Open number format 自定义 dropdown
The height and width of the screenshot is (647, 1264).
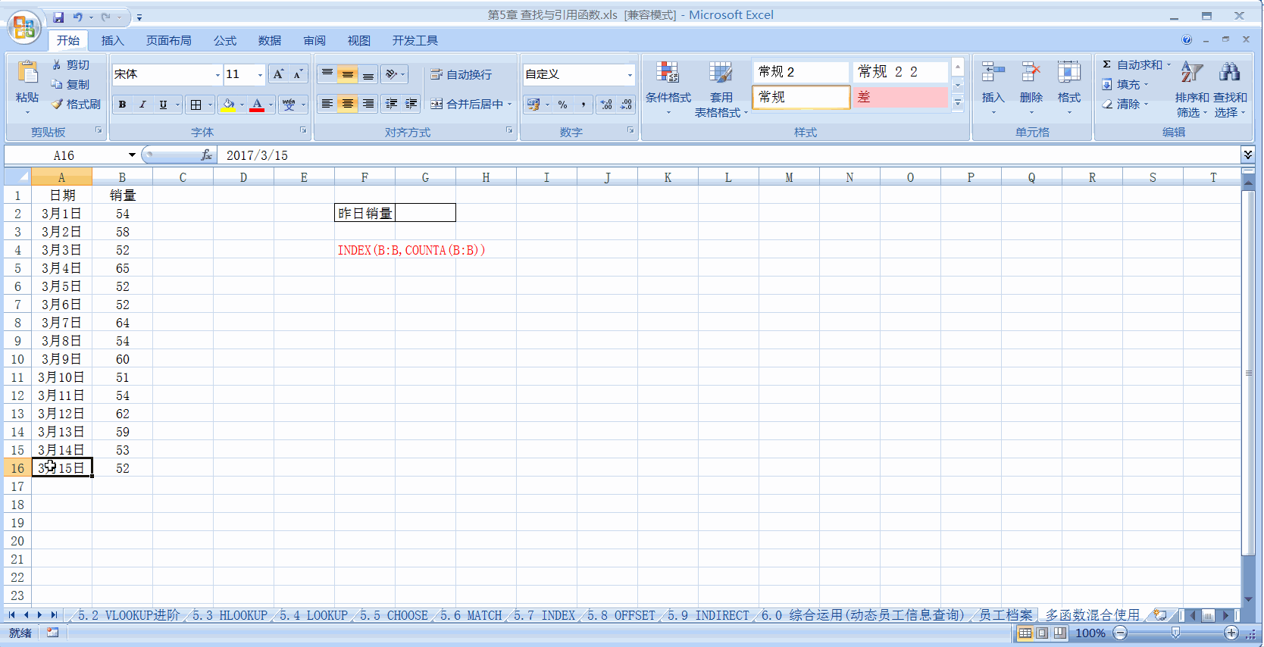(x=629, y=74)
